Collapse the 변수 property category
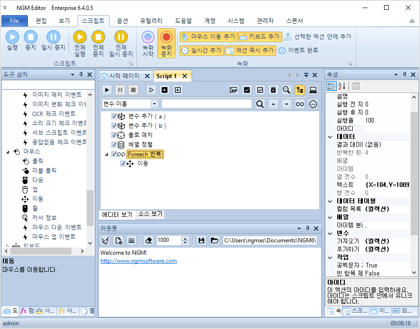Viewport: 420px width, 329px height. 330,233
